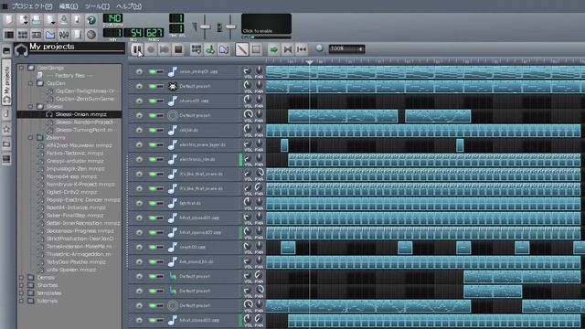Set the after-stop return behavior icon
Image resolution: width=585 pixels, height=329 pixels.
302,49
